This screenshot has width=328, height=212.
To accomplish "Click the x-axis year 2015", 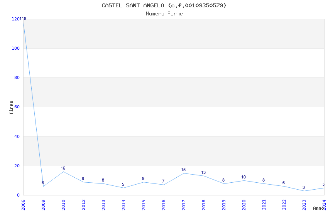I will pos(144,205).
